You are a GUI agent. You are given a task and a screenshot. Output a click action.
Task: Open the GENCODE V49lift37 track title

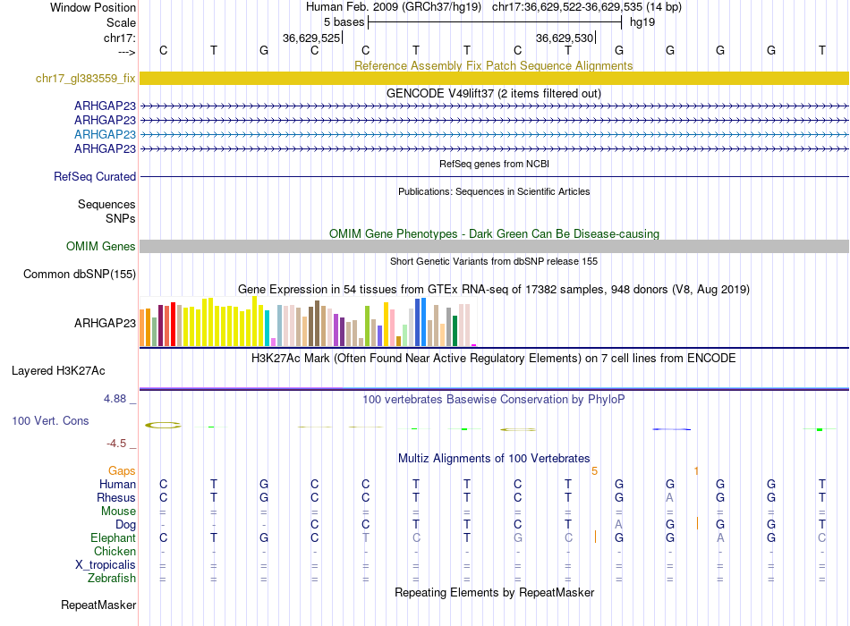(x=493, y=93)
